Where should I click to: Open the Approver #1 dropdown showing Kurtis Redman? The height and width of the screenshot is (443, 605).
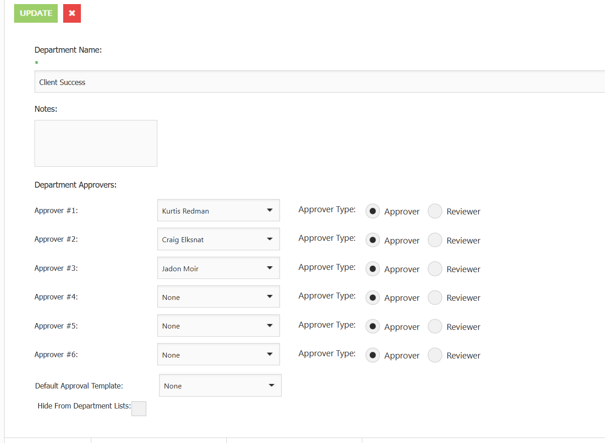tap(218, 210)
